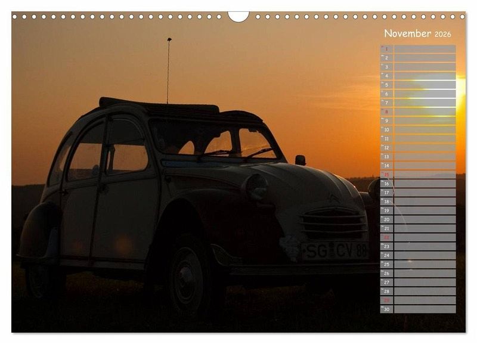Select day number 23 in the calendar
This screenshot has width=477, height=344.
(x=386, y=246)
